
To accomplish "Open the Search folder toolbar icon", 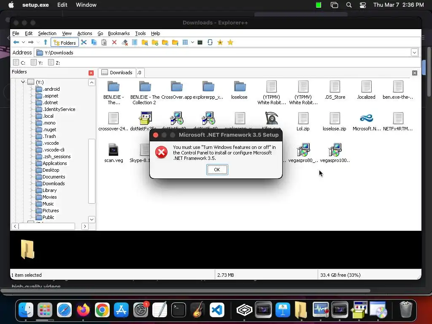I will [145, 43].
